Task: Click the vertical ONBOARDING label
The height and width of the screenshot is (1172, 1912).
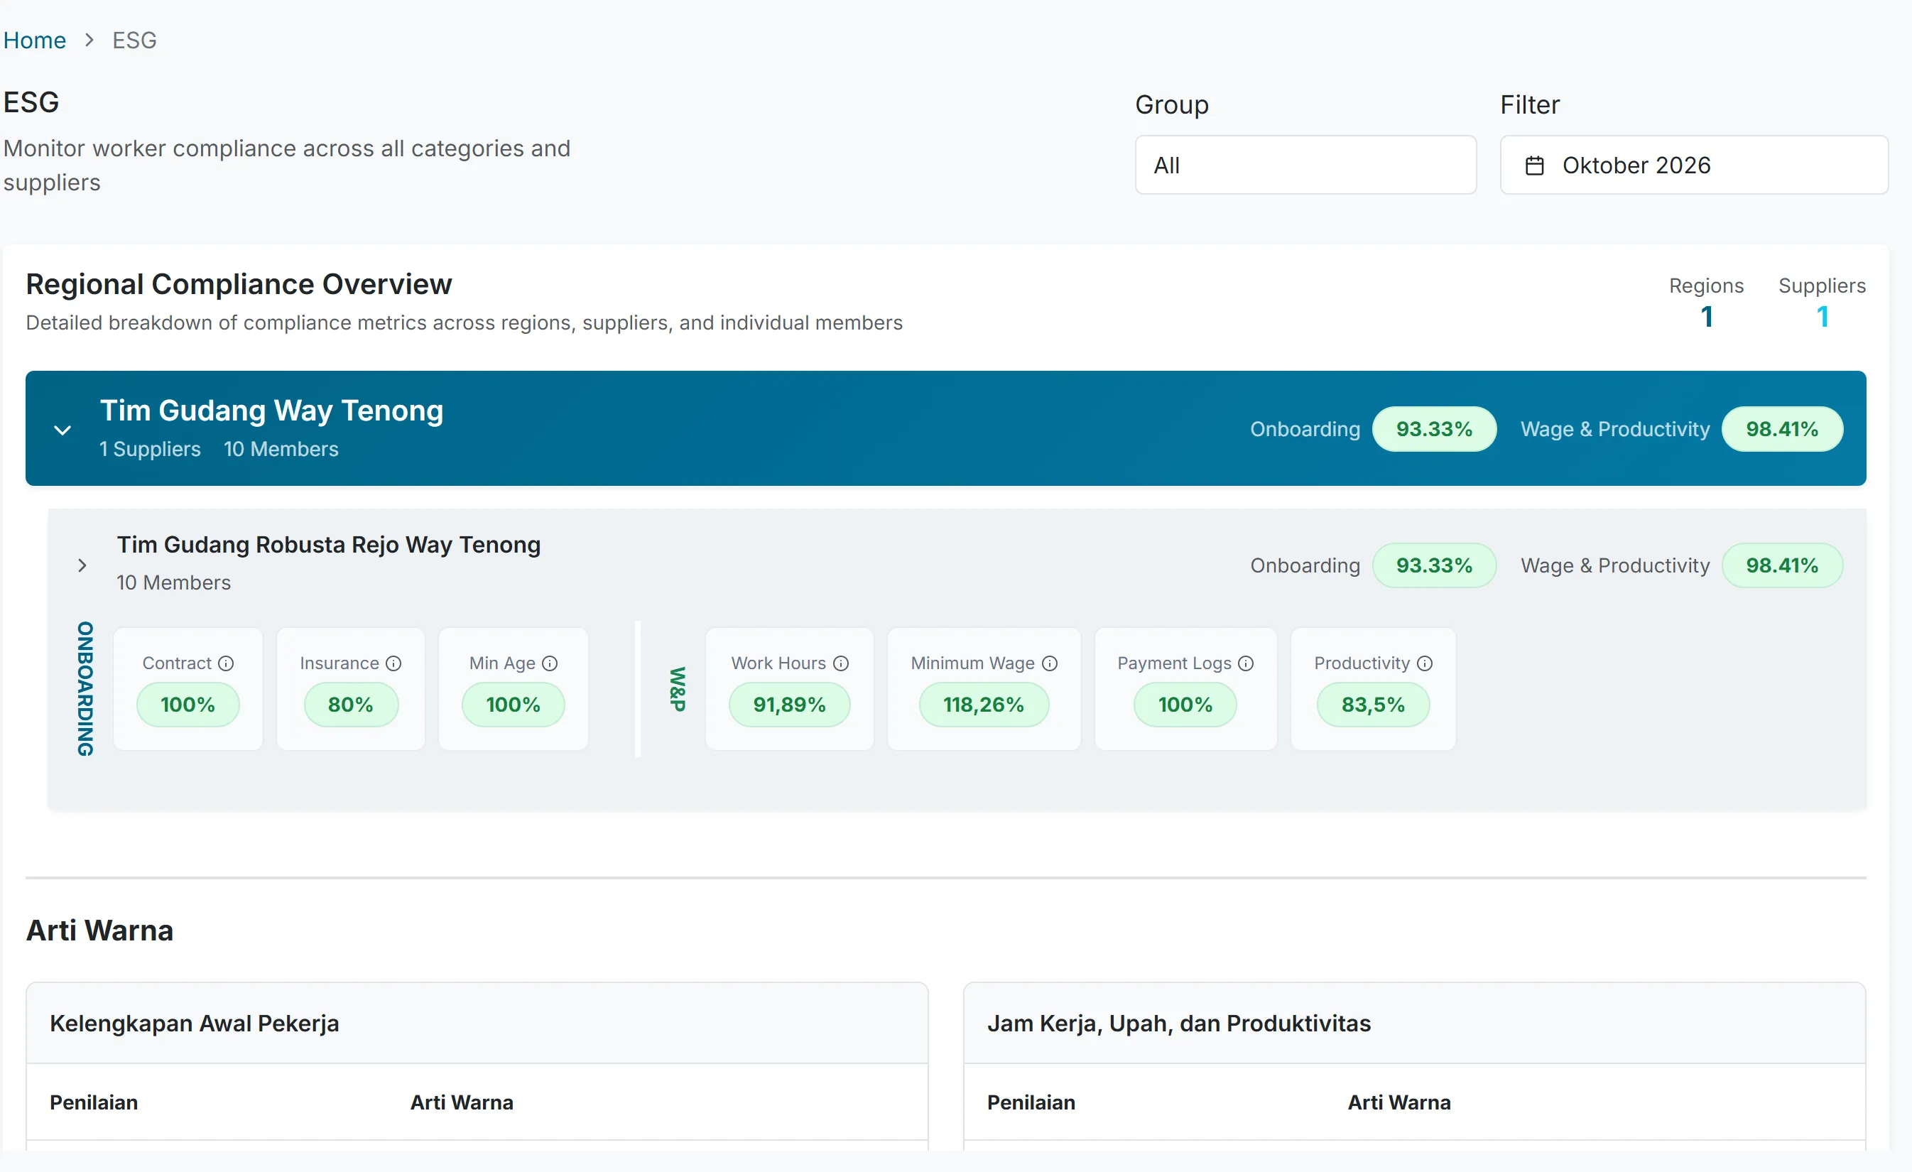Action: tap(85, 688)
